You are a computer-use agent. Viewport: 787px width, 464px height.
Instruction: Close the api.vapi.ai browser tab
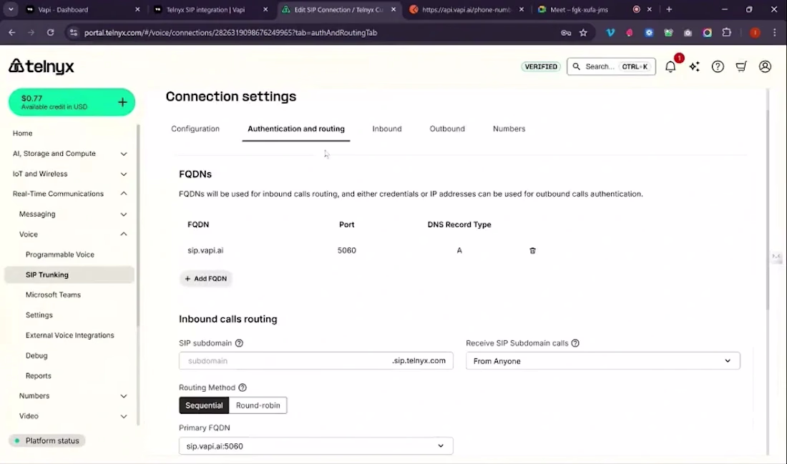click(x=522, y=9)
